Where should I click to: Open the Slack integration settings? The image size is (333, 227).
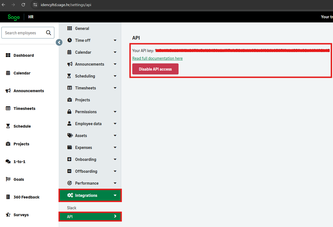click(x=72, y=208)
